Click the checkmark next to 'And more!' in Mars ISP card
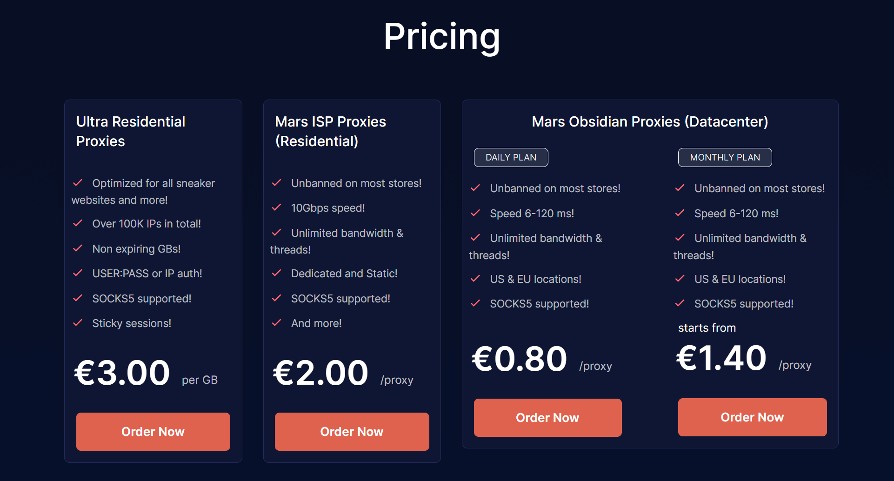894x481 pixels. click(277, 323)
